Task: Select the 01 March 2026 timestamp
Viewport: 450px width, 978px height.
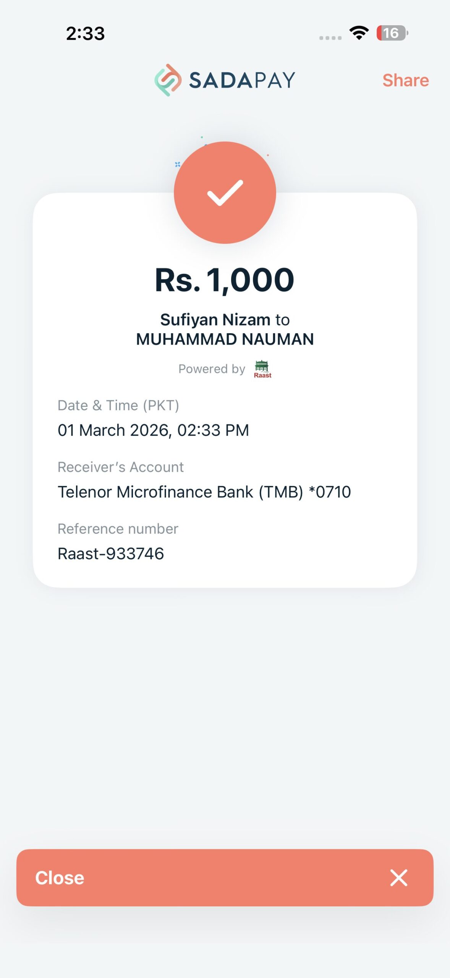Action: coord(153,430)
